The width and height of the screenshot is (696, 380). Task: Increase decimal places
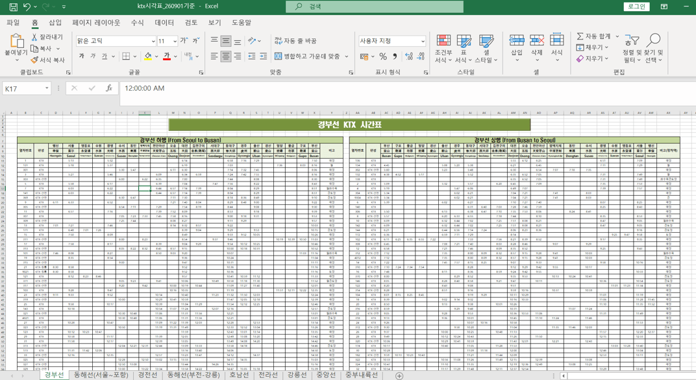click(409, 56)
